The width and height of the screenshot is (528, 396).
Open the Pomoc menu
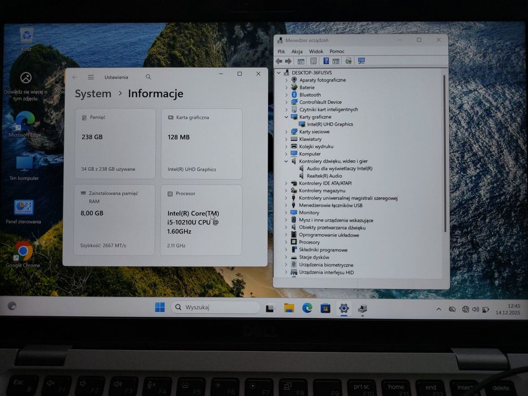pyautogui.click(x=337, y=51)
